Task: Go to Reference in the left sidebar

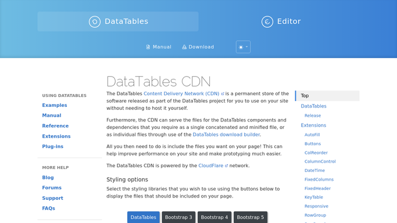Action: tap(55, 125)
